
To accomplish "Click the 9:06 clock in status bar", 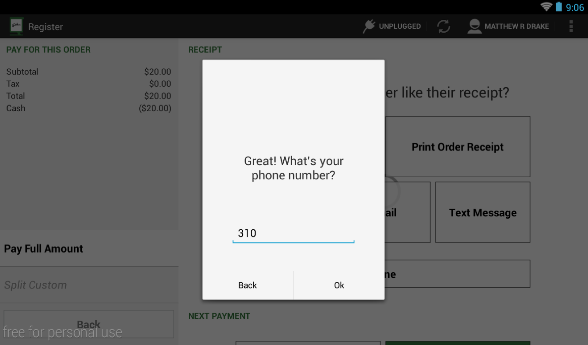I will pyautogui.click(x=575, y=7).
